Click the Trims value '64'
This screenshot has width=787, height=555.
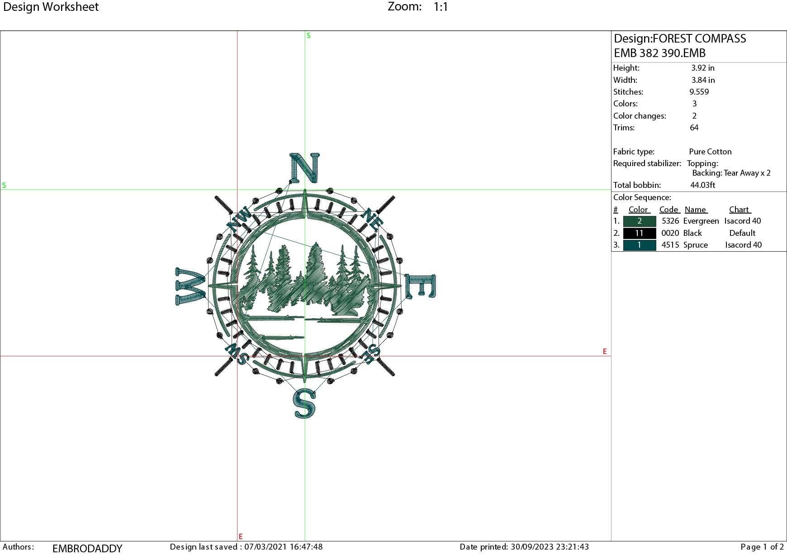[694, 128]
